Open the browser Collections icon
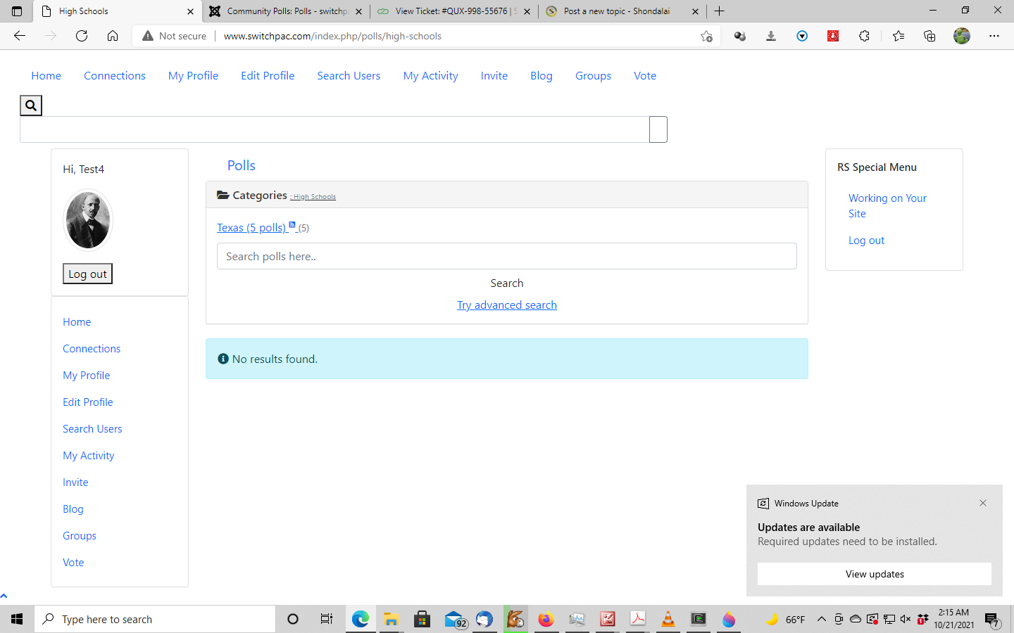Screen dimensions: 1014x633 point(930,36)
